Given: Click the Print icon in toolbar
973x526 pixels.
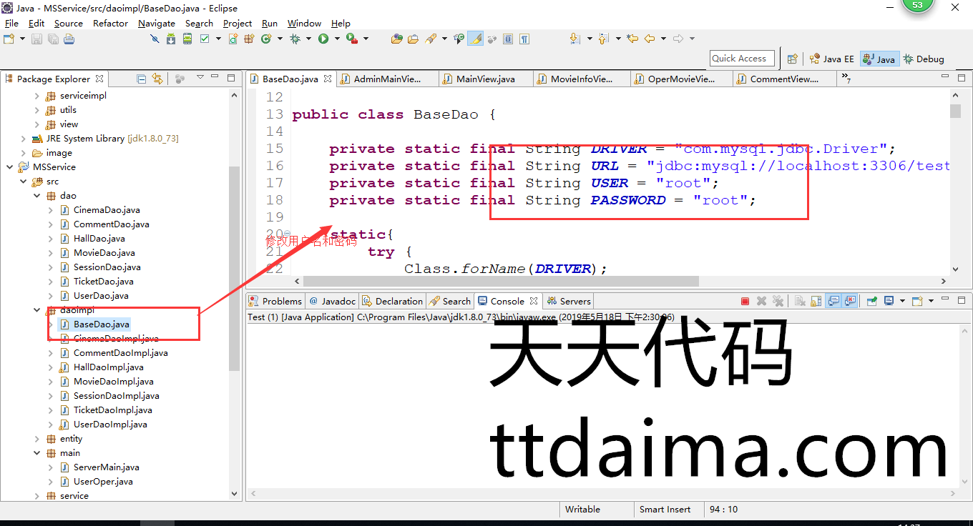Looking at the screenshot, I should click(69, 39).
